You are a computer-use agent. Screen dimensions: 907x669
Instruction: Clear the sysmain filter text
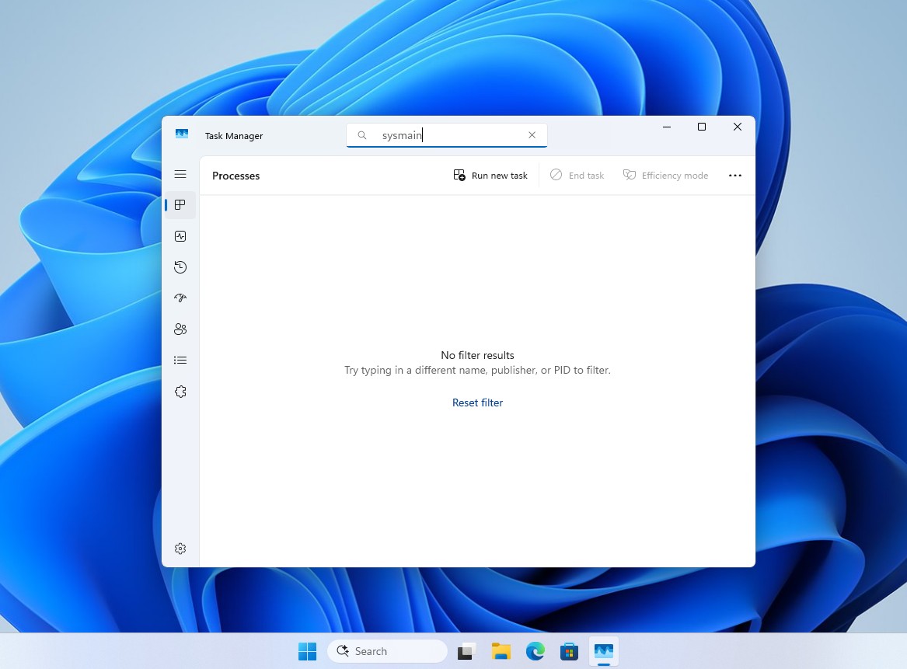pyautogui.click(x=532, y=134)
